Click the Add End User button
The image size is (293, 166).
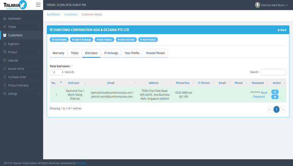tap(126, 39)
